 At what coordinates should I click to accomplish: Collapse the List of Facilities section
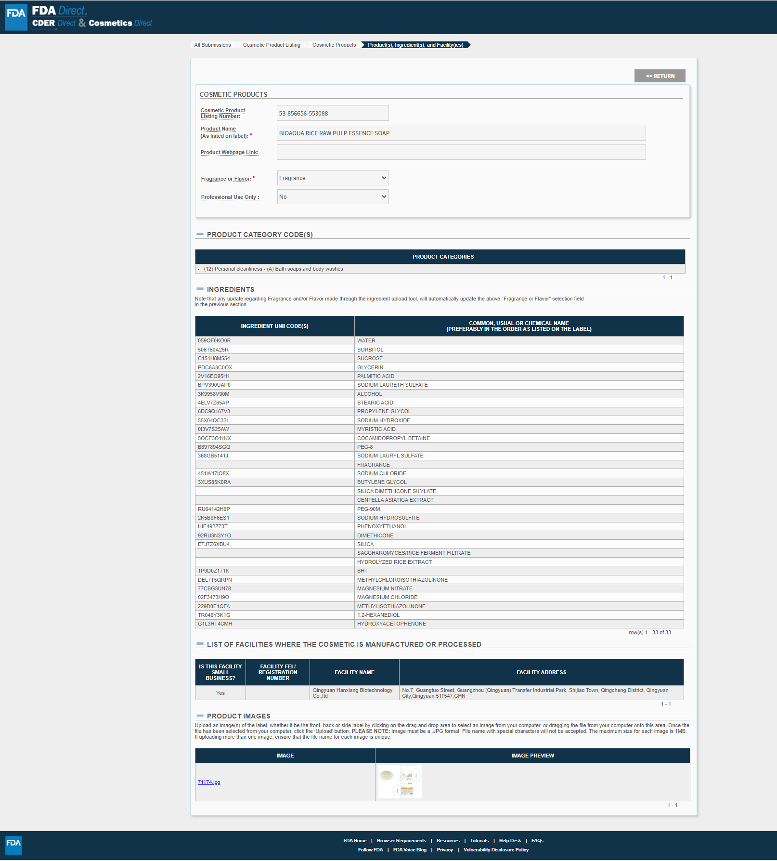[200, 644]
